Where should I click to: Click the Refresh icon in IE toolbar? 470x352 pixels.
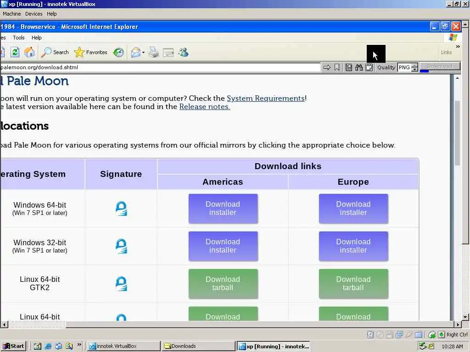coord(15,52)
